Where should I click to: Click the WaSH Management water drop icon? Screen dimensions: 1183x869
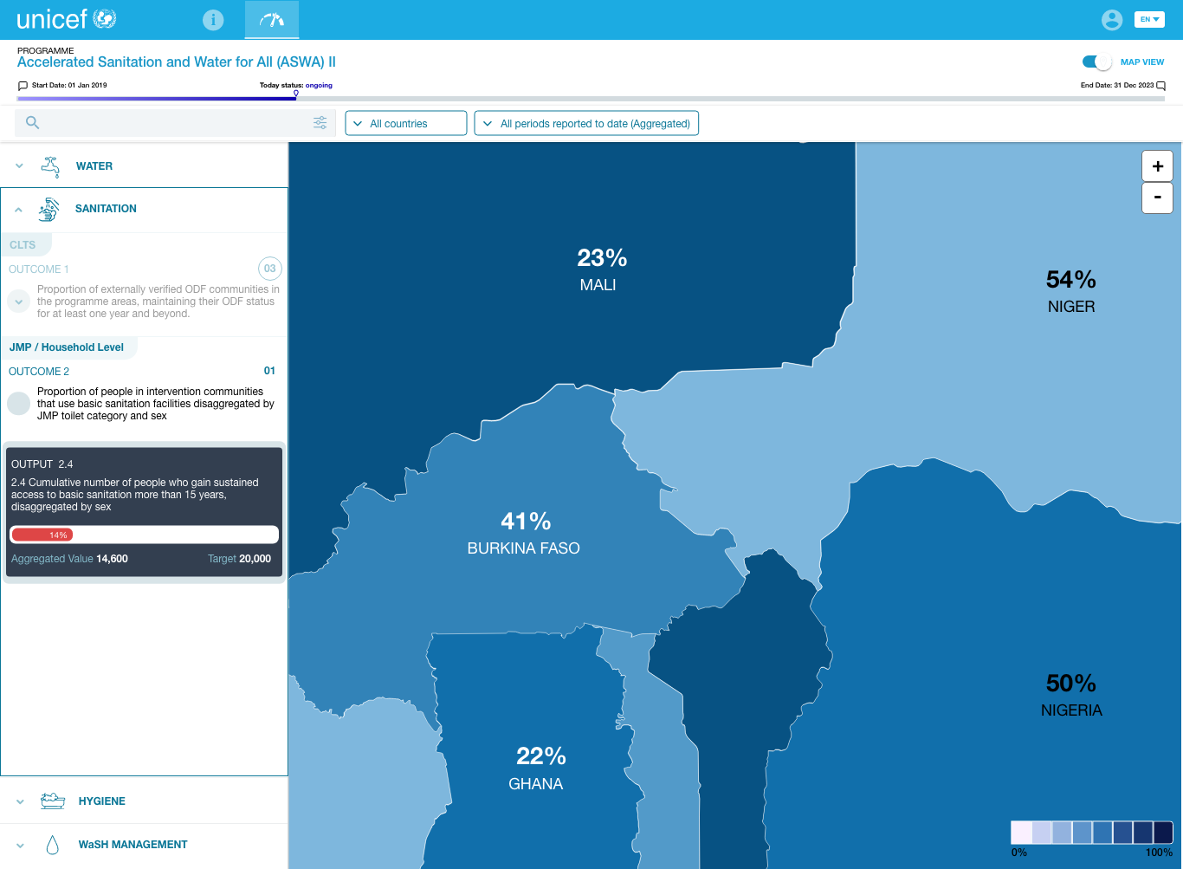pyautogui.click(x=52, y=845)
